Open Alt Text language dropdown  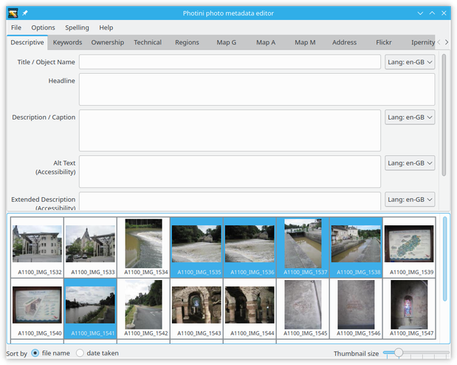point(410,163)
